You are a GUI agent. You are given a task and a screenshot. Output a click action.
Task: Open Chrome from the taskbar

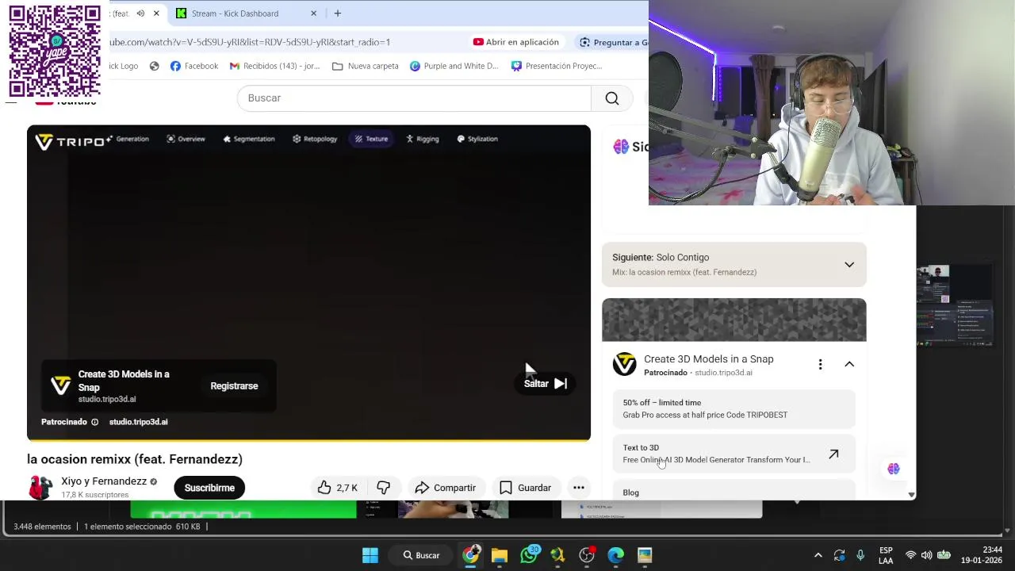471,555
